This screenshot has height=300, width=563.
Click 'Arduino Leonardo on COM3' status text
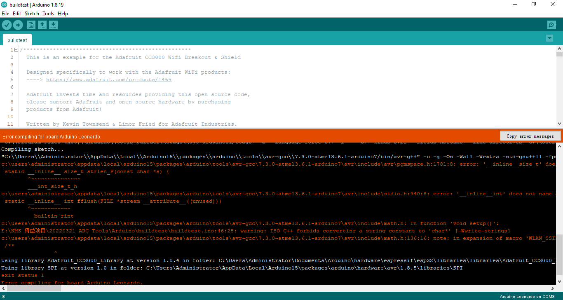[527, 296]
